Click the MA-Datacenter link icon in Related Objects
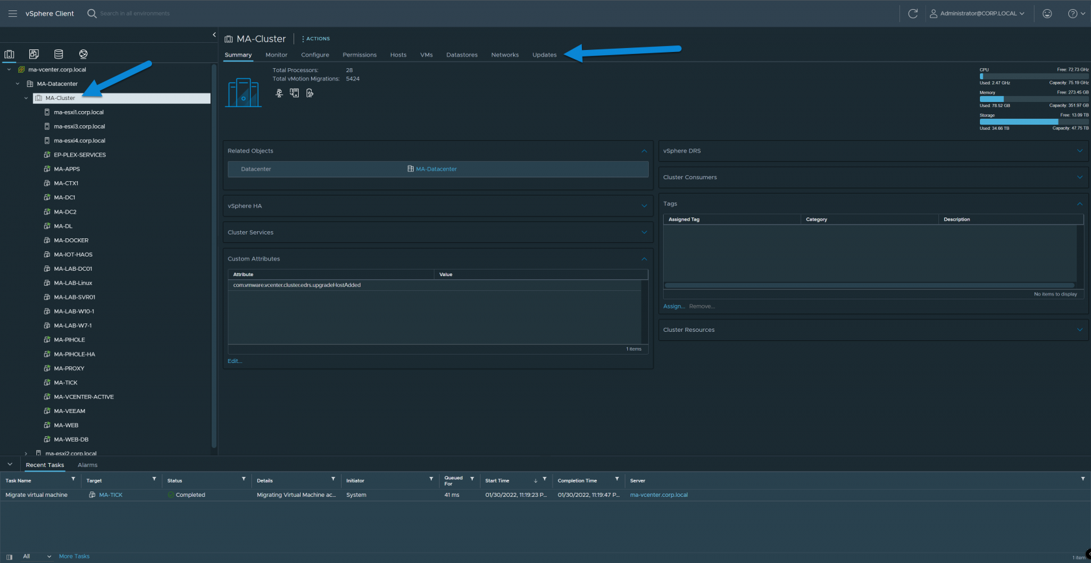Screen dimensions: 1091x563 pyautogui.click(x=410, y=169)
